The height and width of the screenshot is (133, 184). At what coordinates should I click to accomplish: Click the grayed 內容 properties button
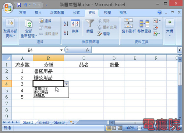tap(45, 27)
